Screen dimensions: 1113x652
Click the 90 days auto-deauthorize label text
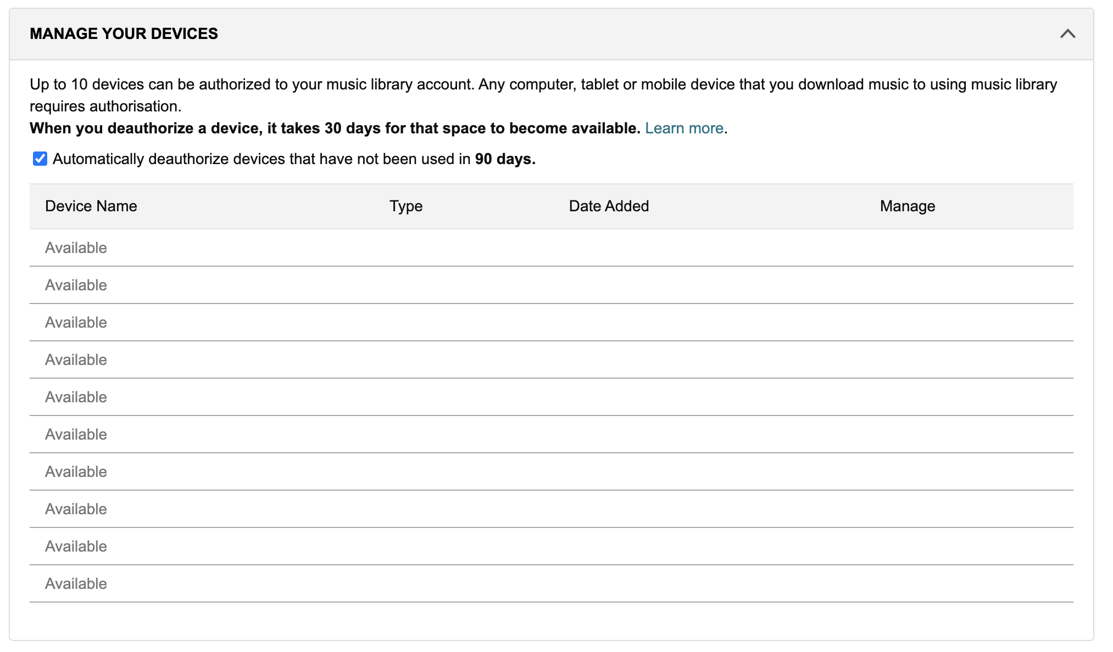point(294,159)
